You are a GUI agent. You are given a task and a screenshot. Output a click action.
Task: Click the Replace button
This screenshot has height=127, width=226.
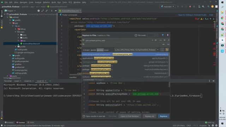(x=163, y=116)
